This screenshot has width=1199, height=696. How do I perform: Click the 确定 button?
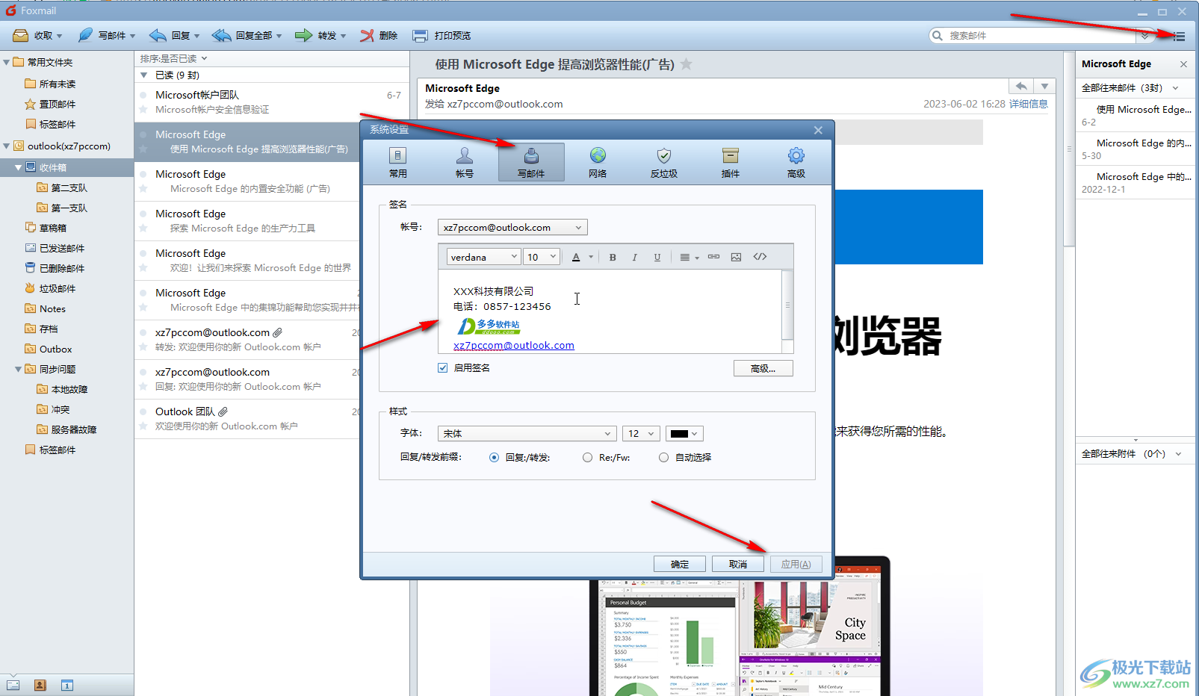point(680,564)
